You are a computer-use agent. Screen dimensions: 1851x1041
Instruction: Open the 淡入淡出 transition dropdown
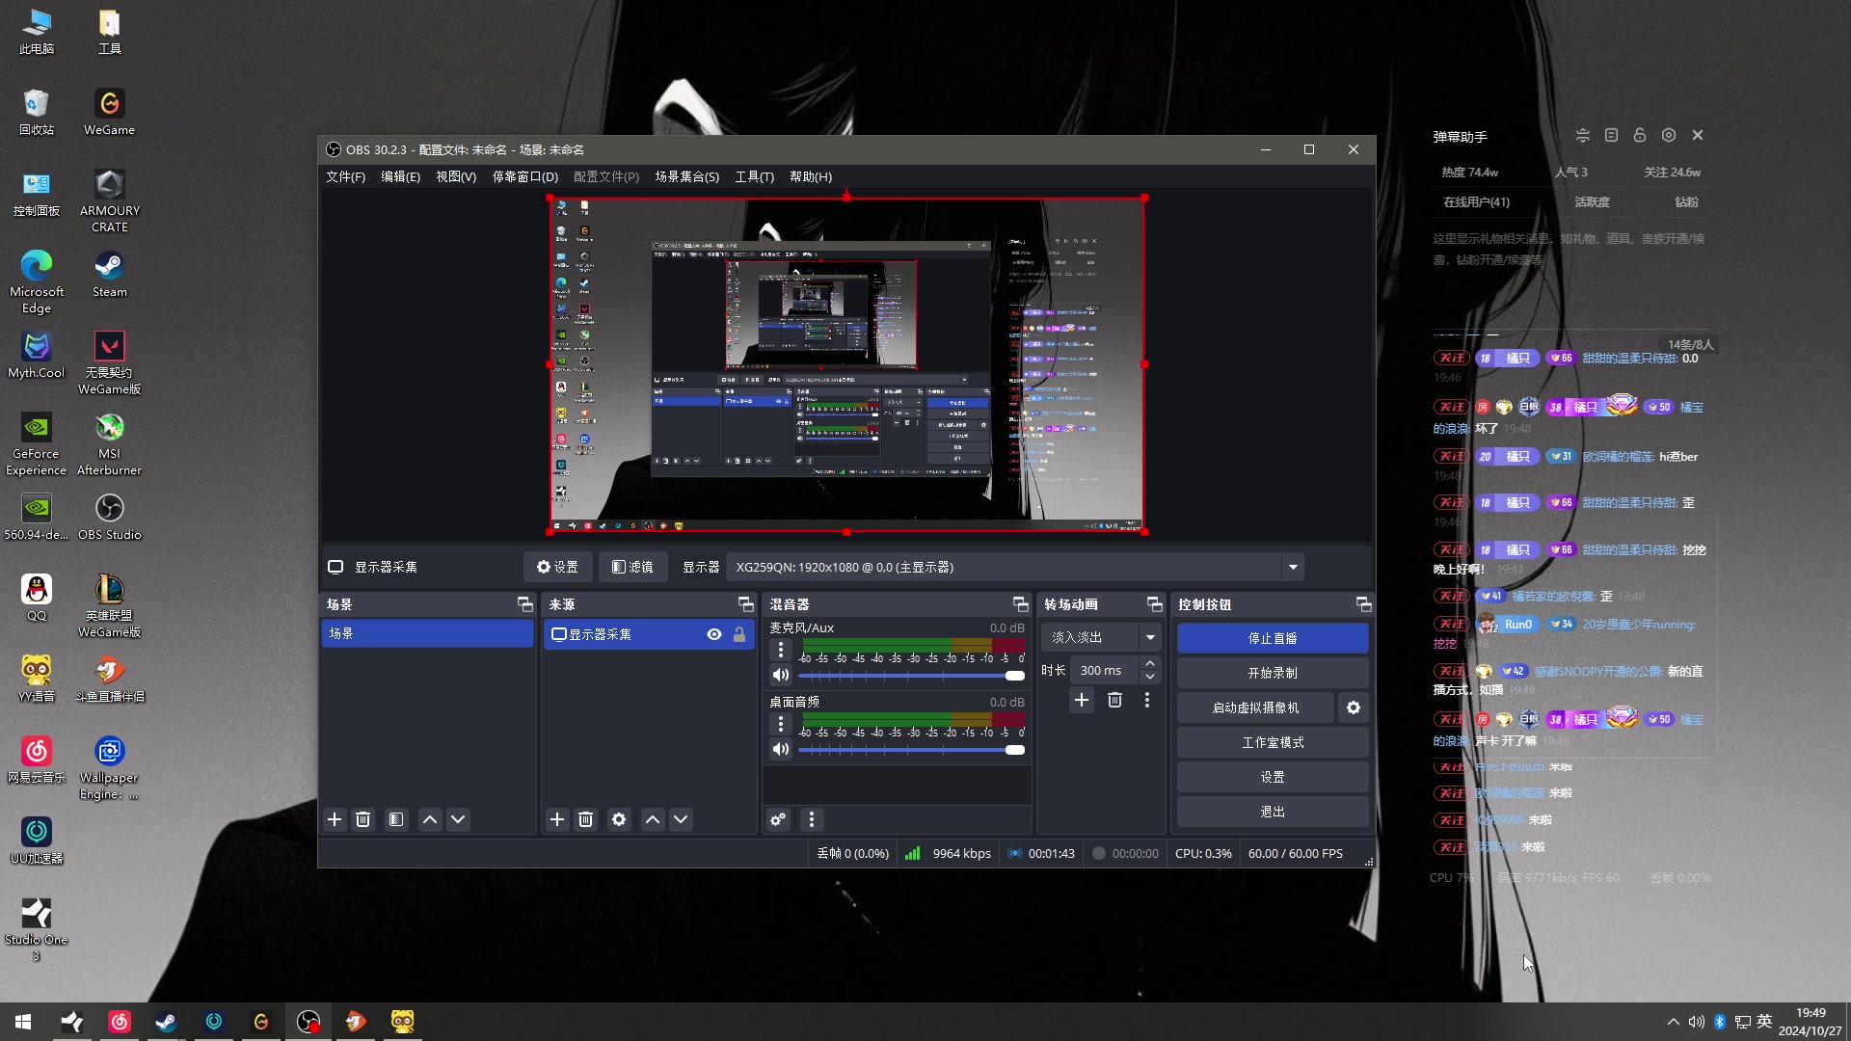pos(1150,637)
